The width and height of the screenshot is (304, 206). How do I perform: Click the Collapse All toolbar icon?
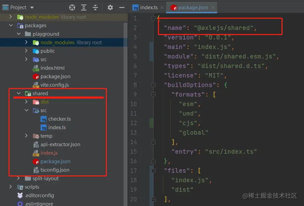(x=95, y=7)
